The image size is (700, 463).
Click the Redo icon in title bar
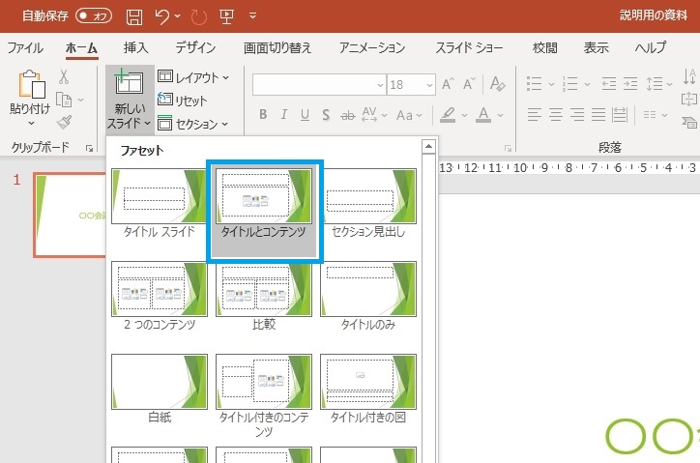tap(198, 16)
